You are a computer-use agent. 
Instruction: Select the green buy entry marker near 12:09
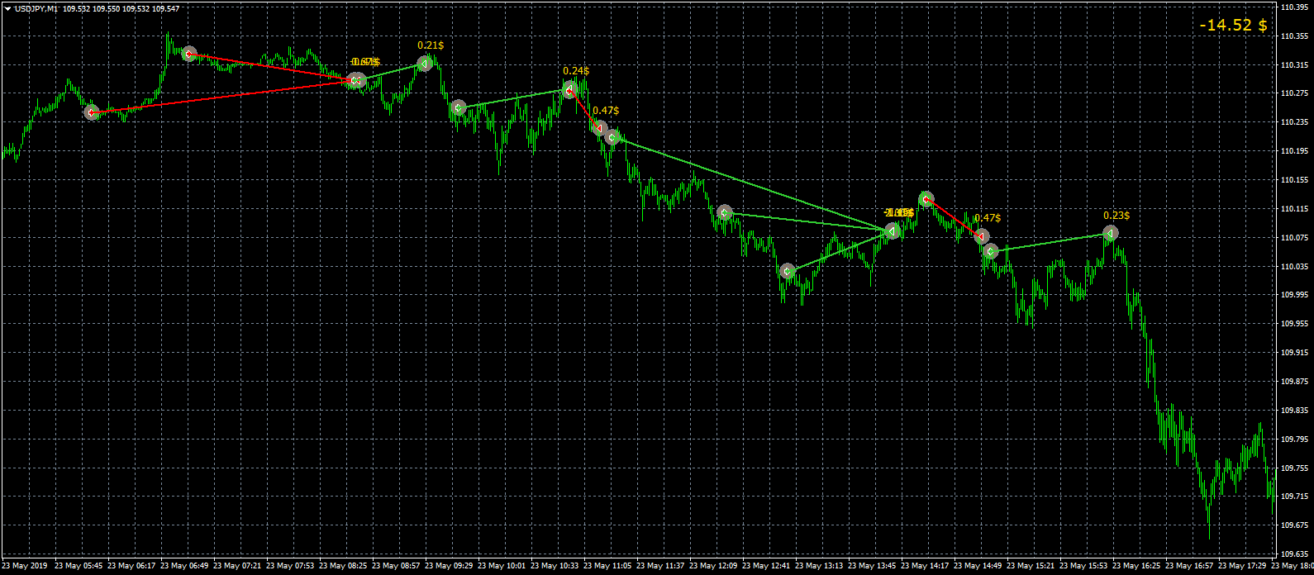(725, 212)
